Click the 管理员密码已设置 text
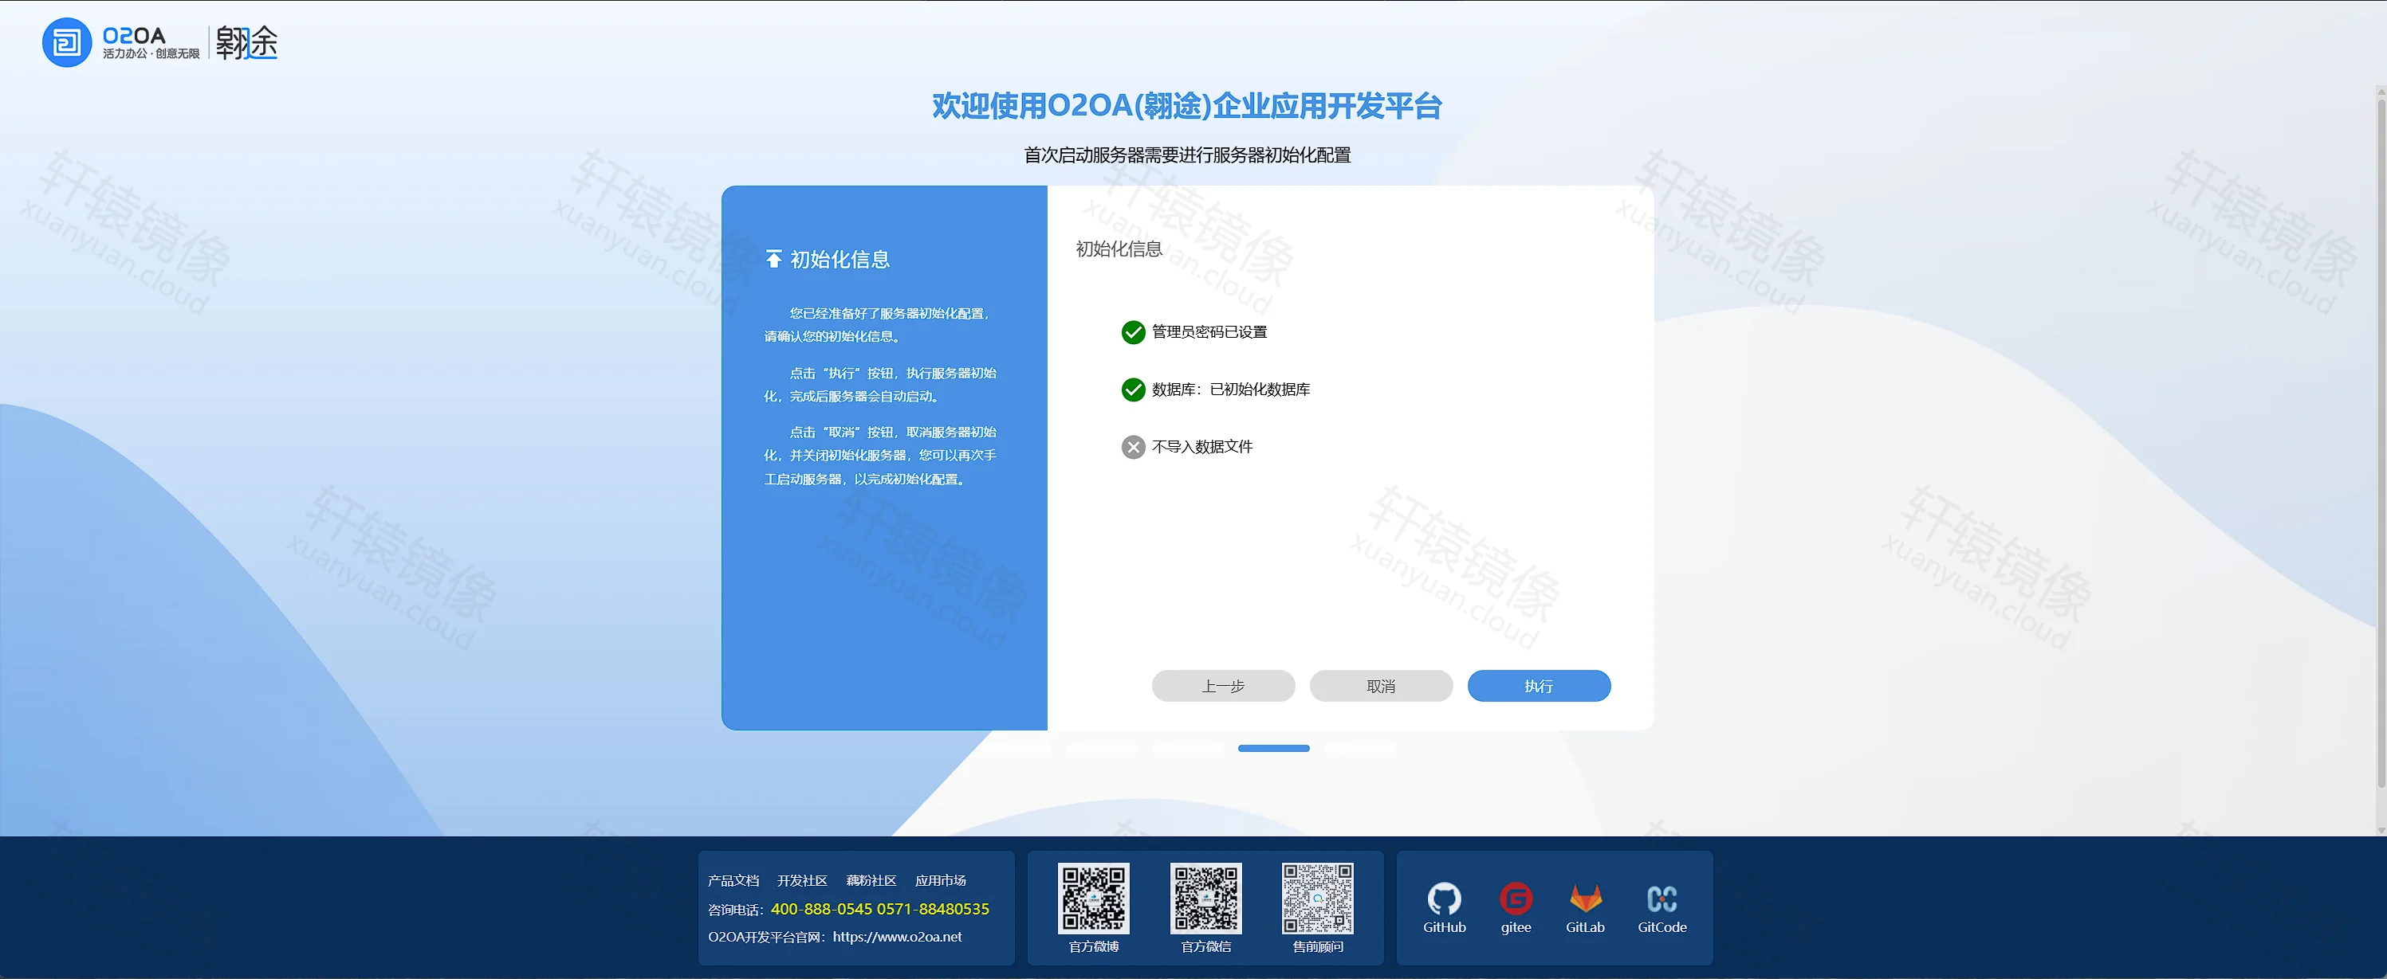This screenshot has width=2387, height=979. point(1209,331)
